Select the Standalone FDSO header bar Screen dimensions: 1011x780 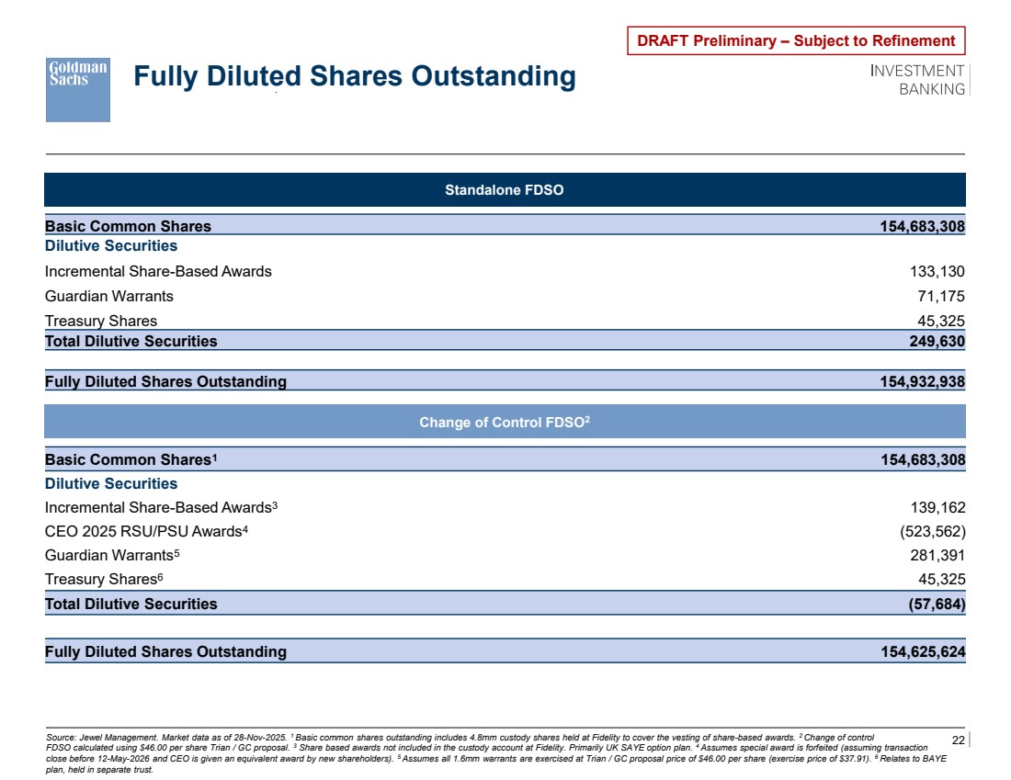coord(505,190)
